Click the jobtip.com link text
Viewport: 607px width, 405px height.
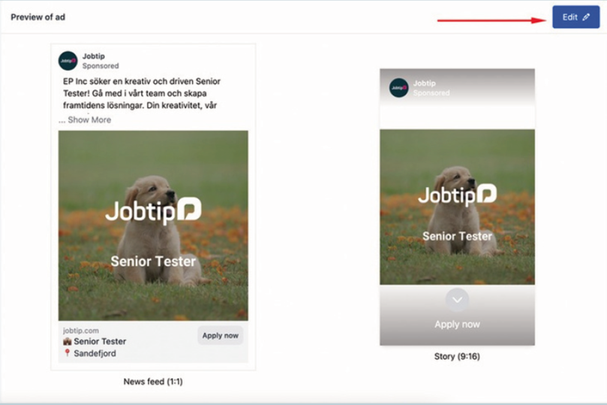81,331
